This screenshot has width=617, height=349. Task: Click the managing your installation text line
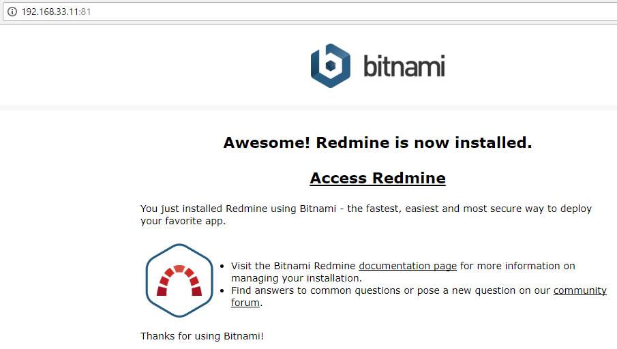click(297, 278)
